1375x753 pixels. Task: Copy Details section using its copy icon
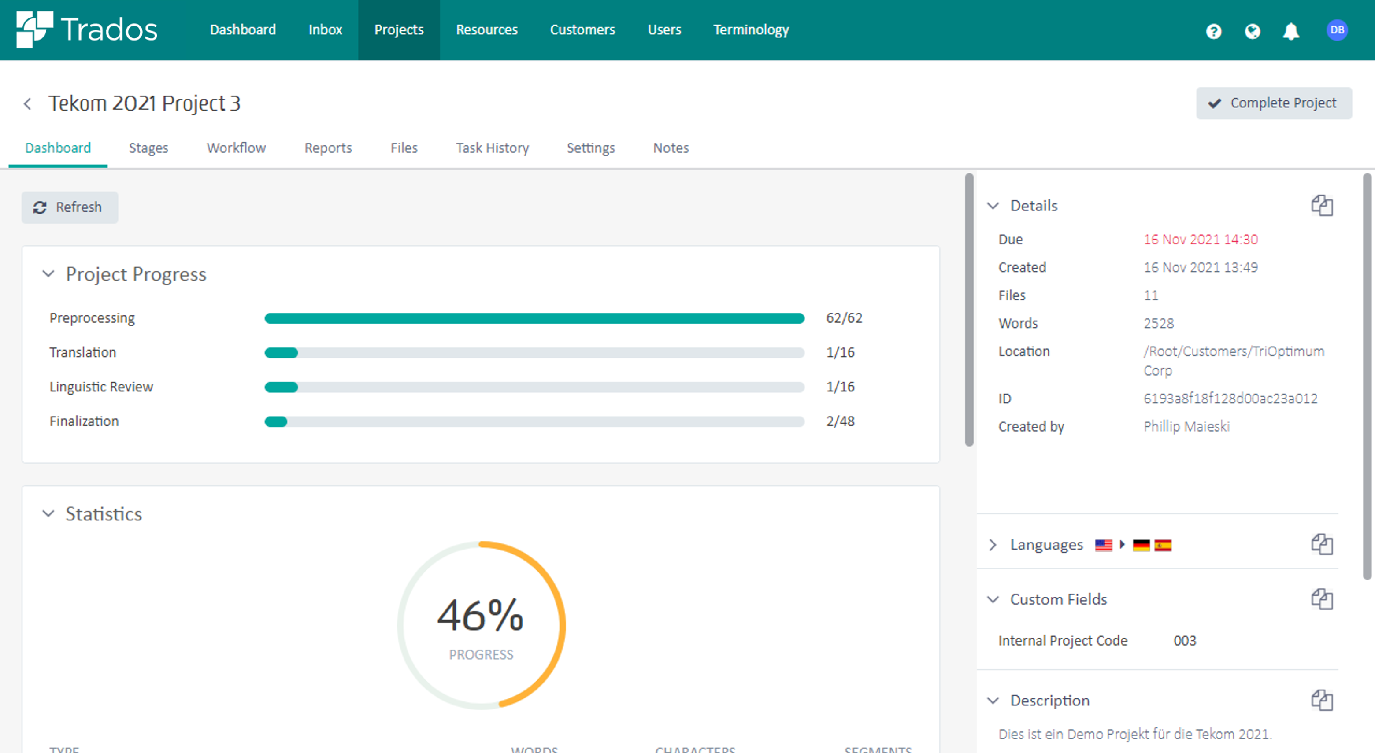tap(1322, 206)
